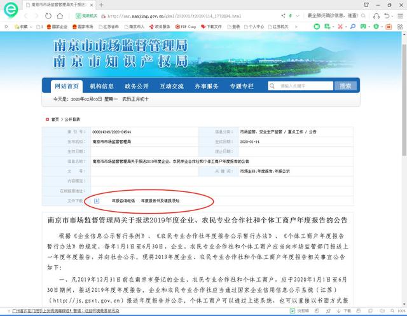
Task: Click the green circle extension icon
Action: 317,27
